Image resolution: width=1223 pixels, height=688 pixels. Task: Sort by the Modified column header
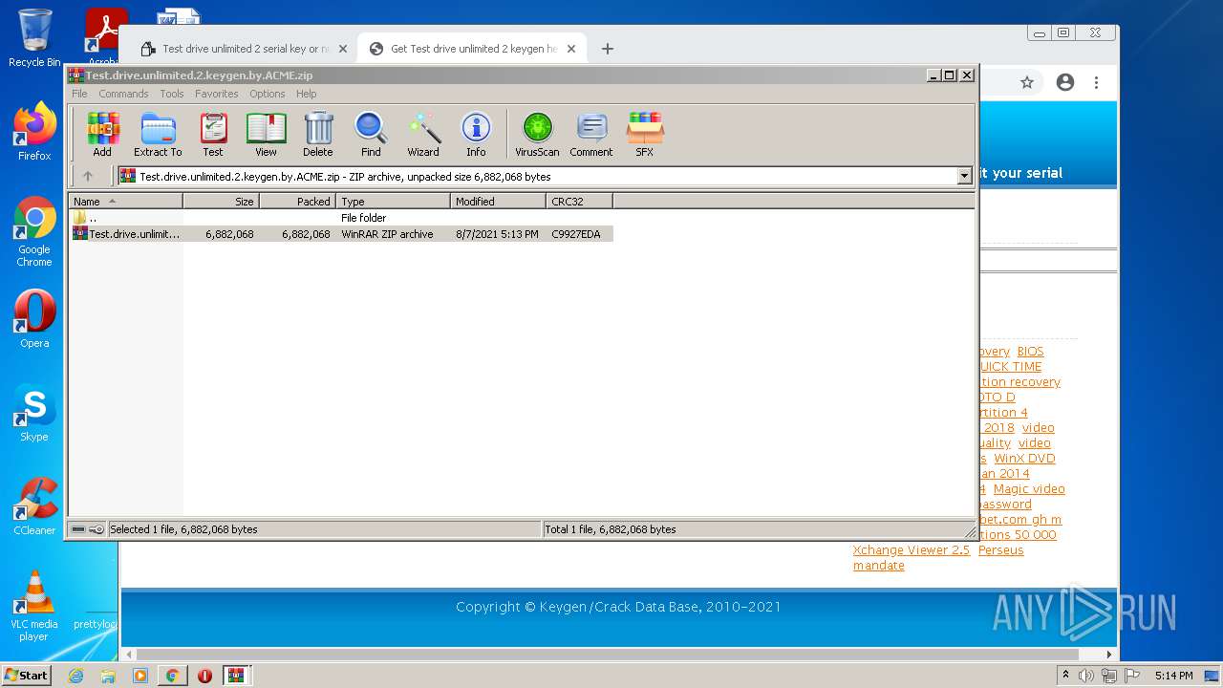click(498, 202)
